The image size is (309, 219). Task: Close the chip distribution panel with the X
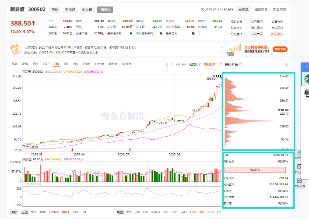click(286, 64)
